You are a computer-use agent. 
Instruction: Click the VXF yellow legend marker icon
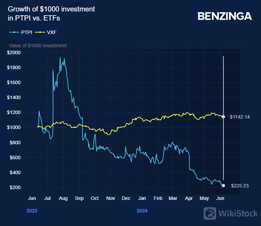pos(40,32)
